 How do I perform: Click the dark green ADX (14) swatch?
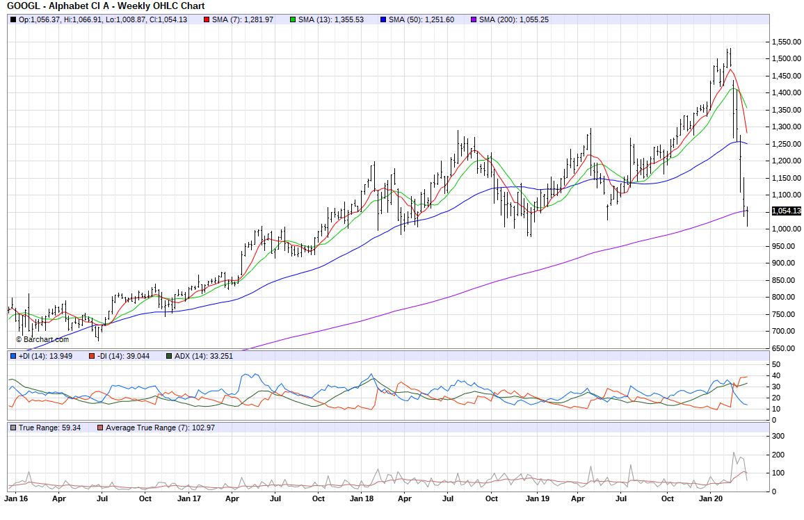[x=169, y=356]
